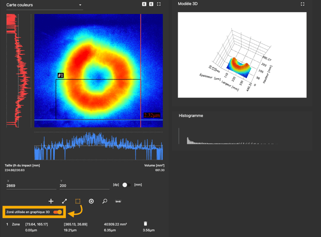Viewport: 321px width, 237px height.
Task: Click the right E icon above color map
Action: tap(151, 4)
